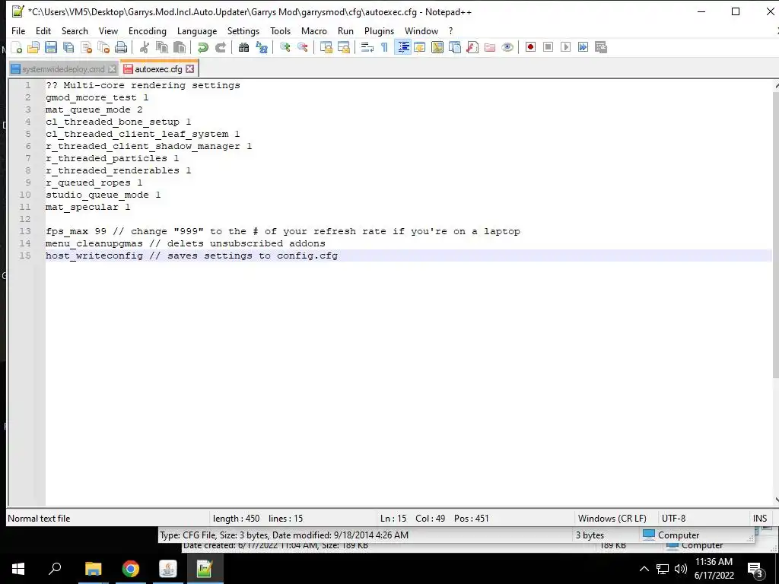
Task: Click the scroll down arrow of editor
Action: (776, 500)
